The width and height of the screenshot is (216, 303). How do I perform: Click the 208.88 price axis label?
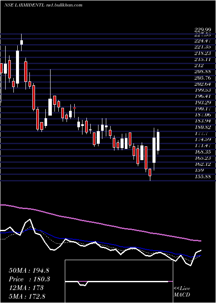(202, 72)
